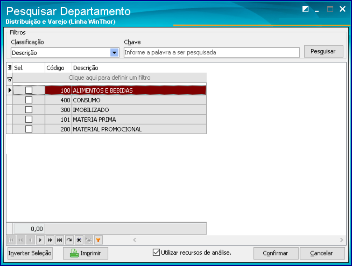
Task: Click the refresh curved-arrow navigator button
Action: (x=69, y=240)
